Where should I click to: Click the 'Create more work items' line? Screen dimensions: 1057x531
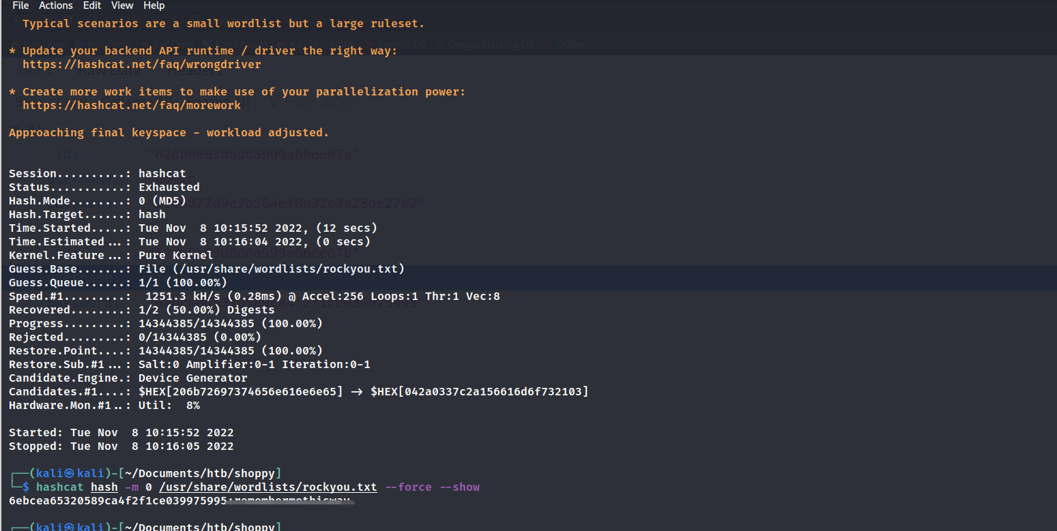click(x=237, y=92)
